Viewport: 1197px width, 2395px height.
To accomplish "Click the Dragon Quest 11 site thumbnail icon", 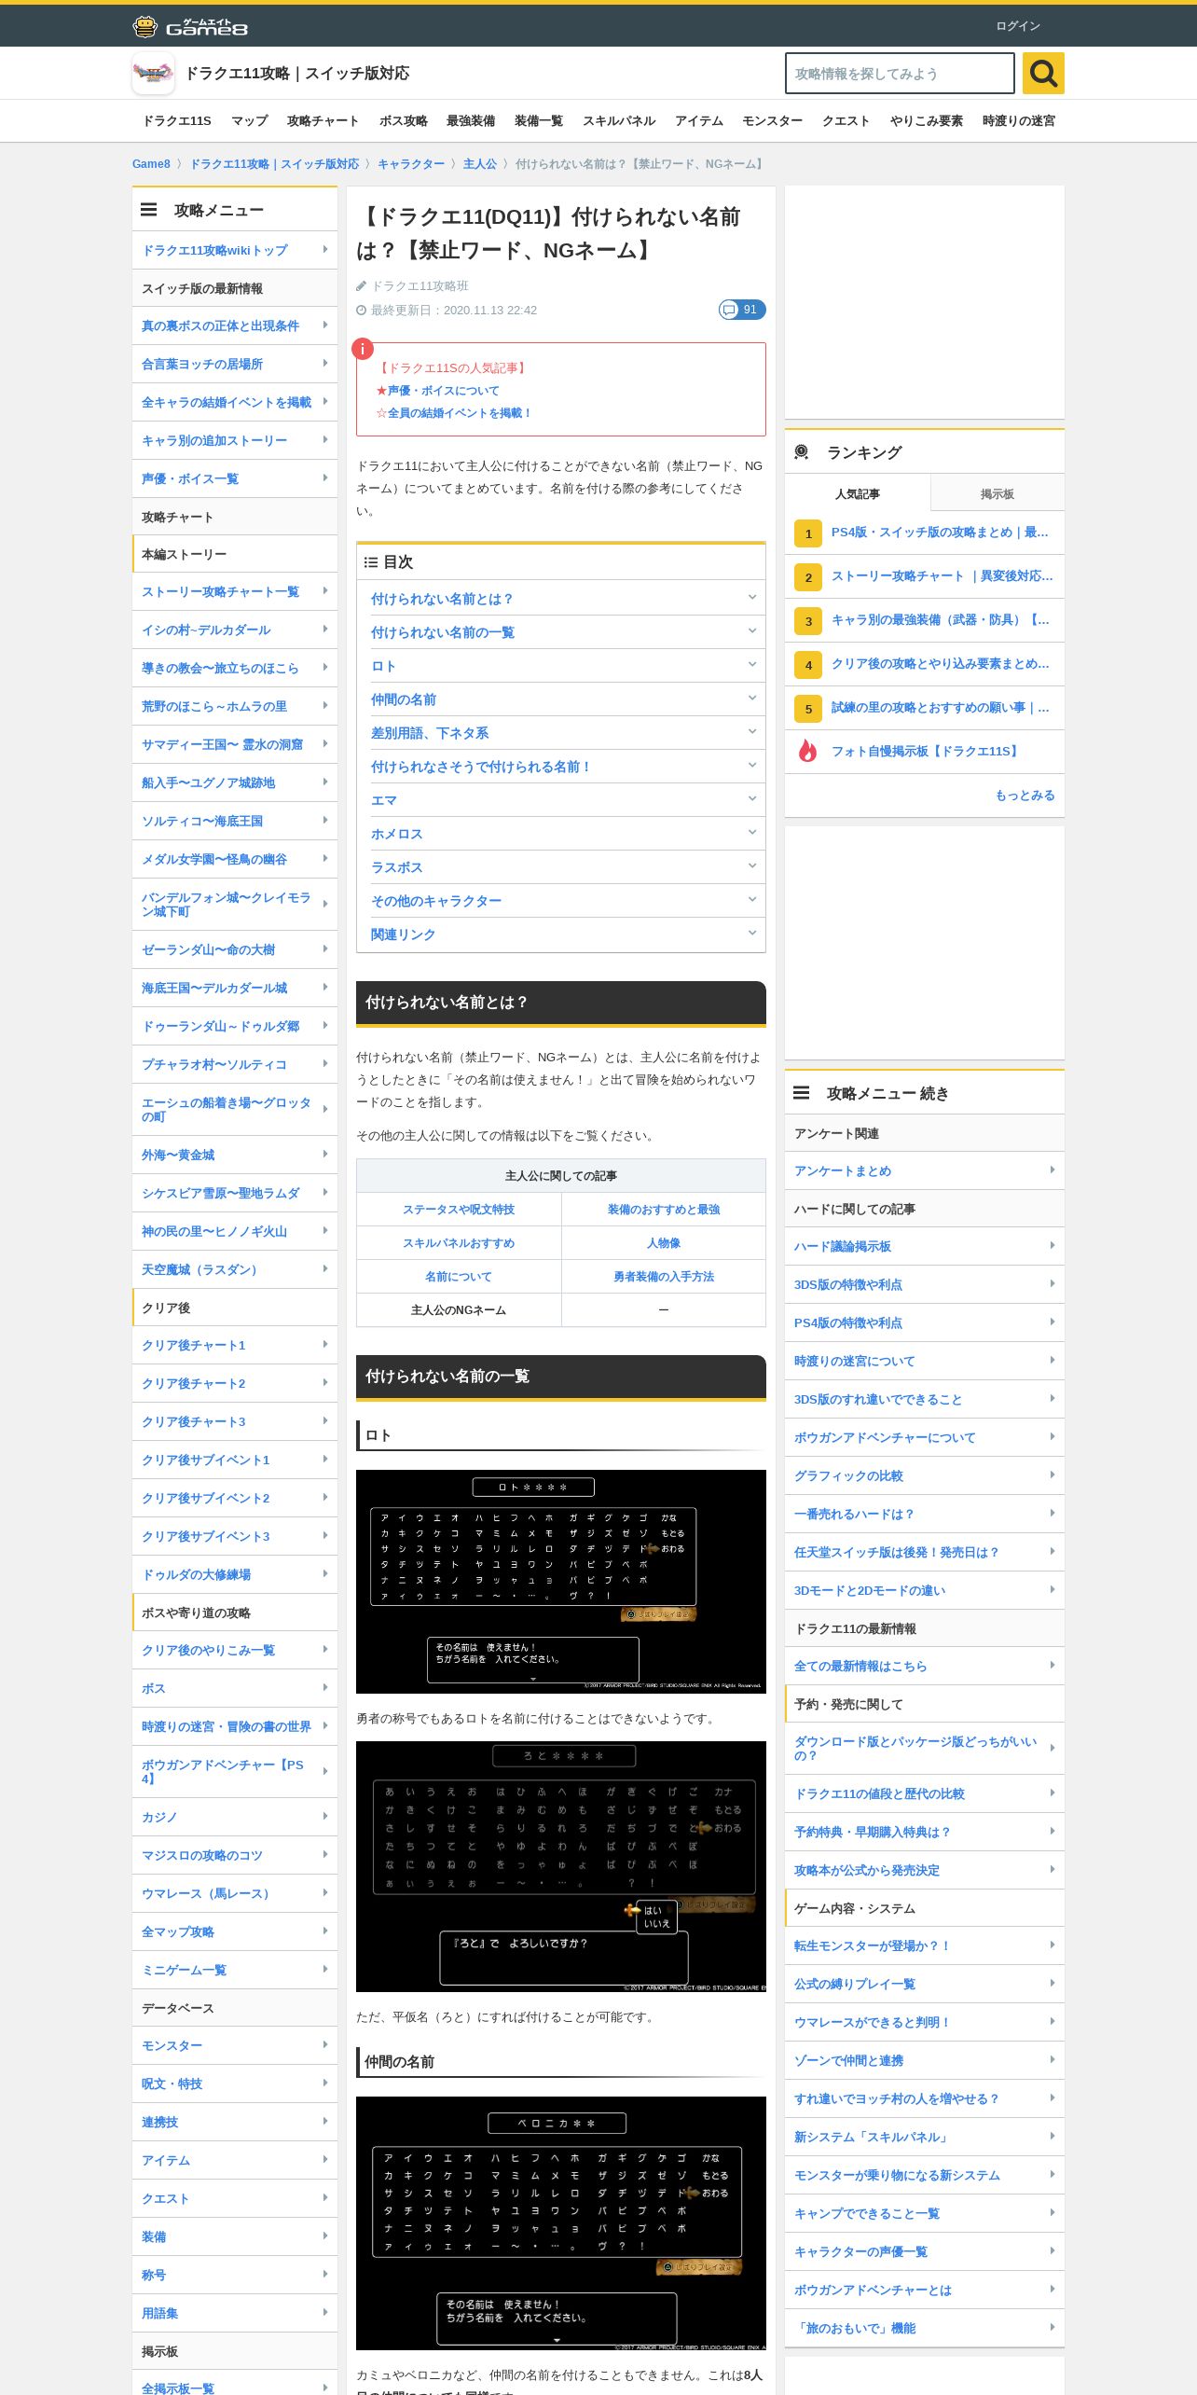I will coord(153,73).
